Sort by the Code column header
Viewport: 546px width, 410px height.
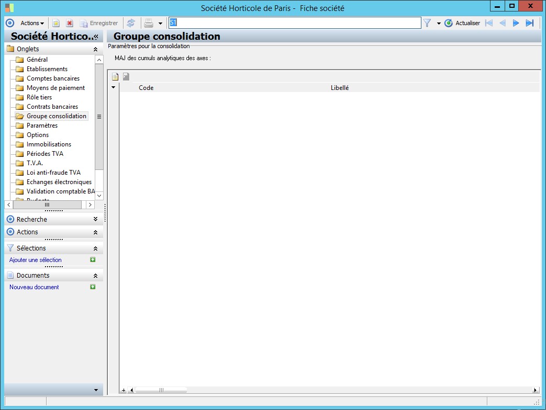coord(146,88)
